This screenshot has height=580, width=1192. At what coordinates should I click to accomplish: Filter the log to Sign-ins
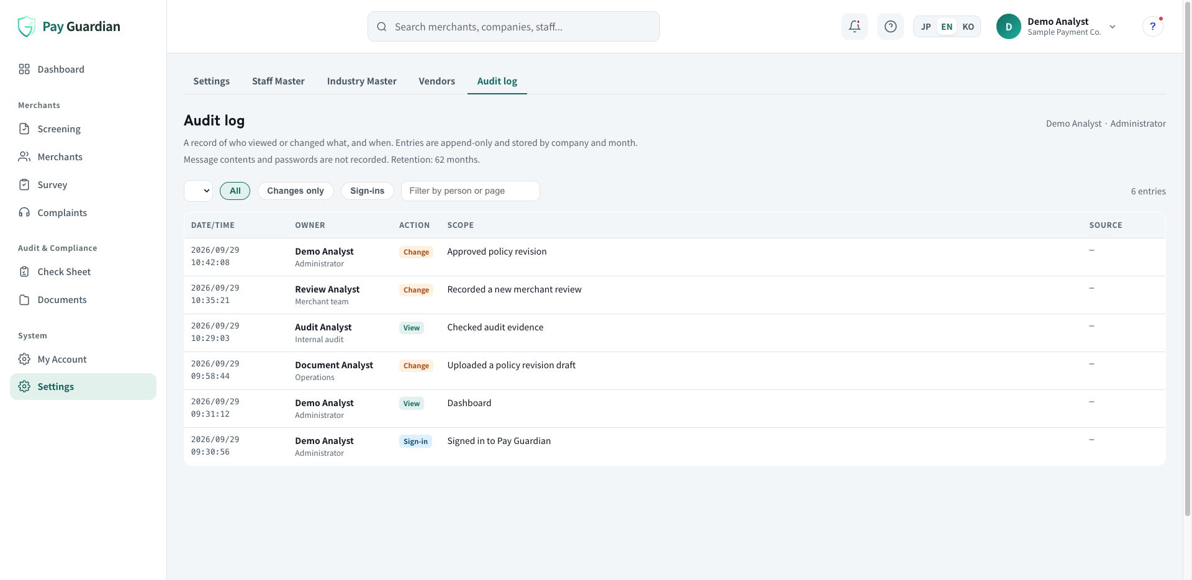point(368,191)
